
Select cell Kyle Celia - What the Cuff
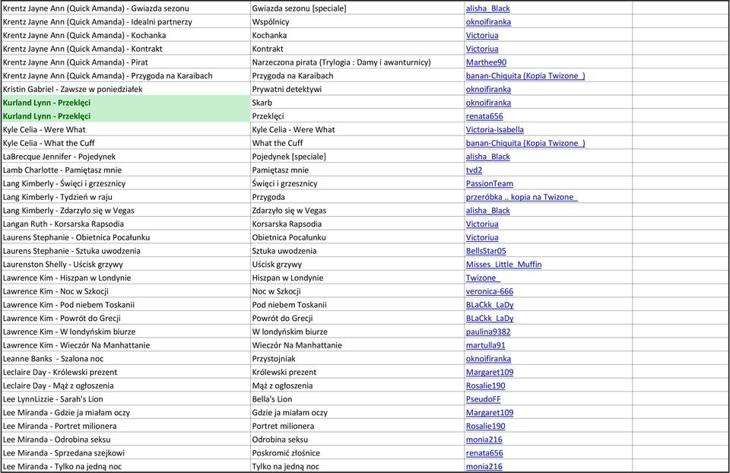coord(125,144)
